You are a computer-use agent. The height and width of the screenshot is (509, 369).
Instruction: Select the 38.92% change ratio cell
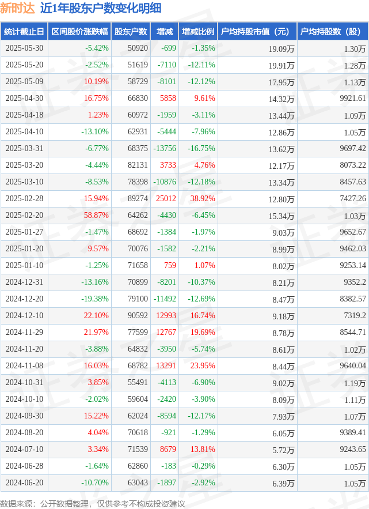pyautogui.click(x=202, y=198)
